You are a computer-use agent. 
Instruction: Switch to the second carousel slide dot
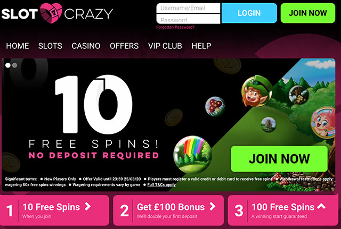(x=15, y=65)
